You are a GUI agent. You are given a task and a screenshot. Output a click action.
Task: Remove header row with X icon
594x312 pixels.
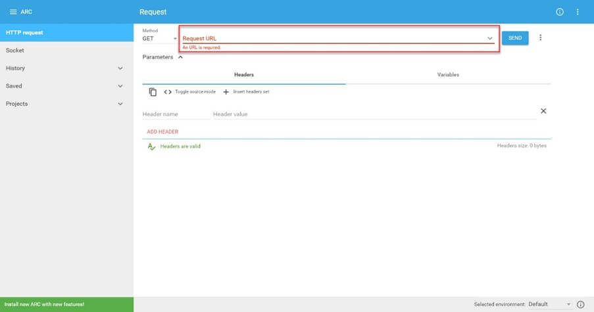[x=543, y=111]
